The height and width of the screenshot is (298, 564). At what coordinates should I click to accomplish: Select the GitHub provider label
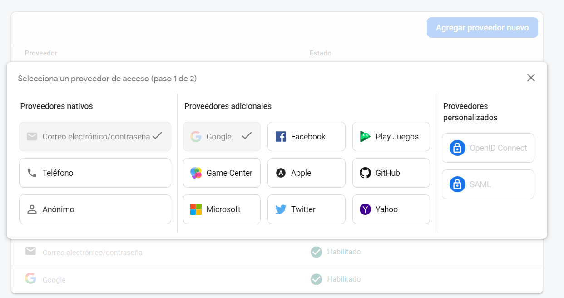click(x=388, y=173)
